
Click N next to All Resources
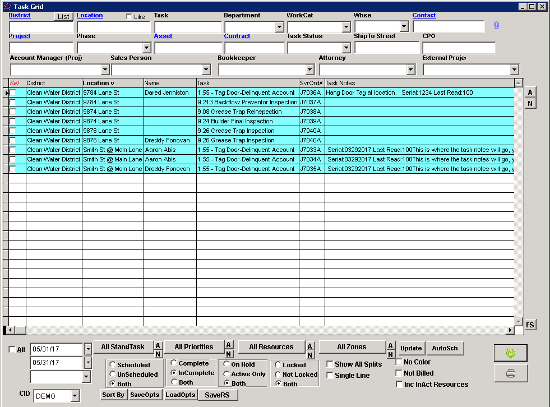click(x=309, y=355)
